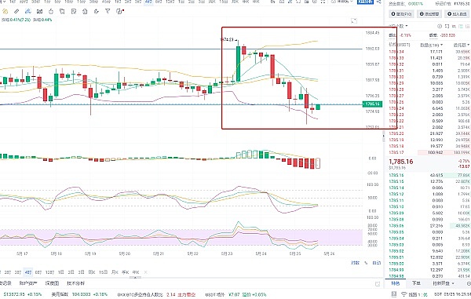The height and width of the screenshot is (299, 471).
Task: Click the large 1,785.16 last price
Action: point(400,162)
